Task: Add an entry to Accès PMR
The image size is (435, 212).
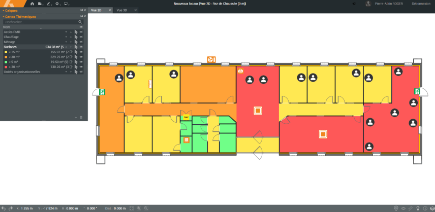Action: 71,32
